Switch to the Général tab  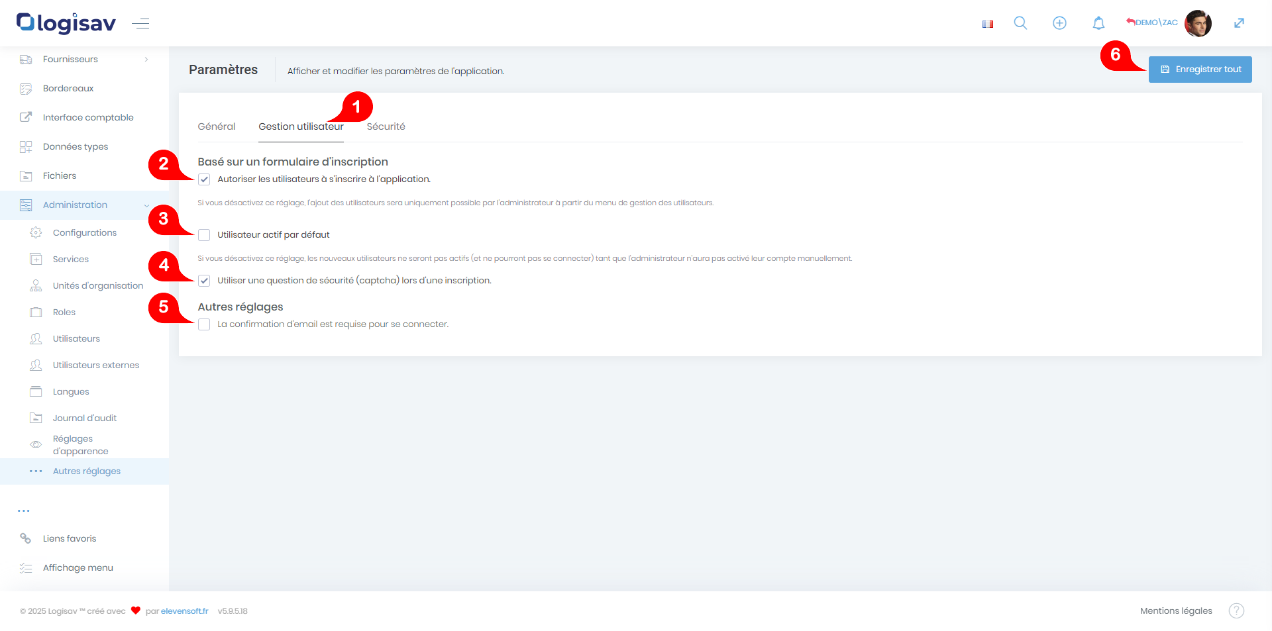pyautogui.click(x=216, y=126)
